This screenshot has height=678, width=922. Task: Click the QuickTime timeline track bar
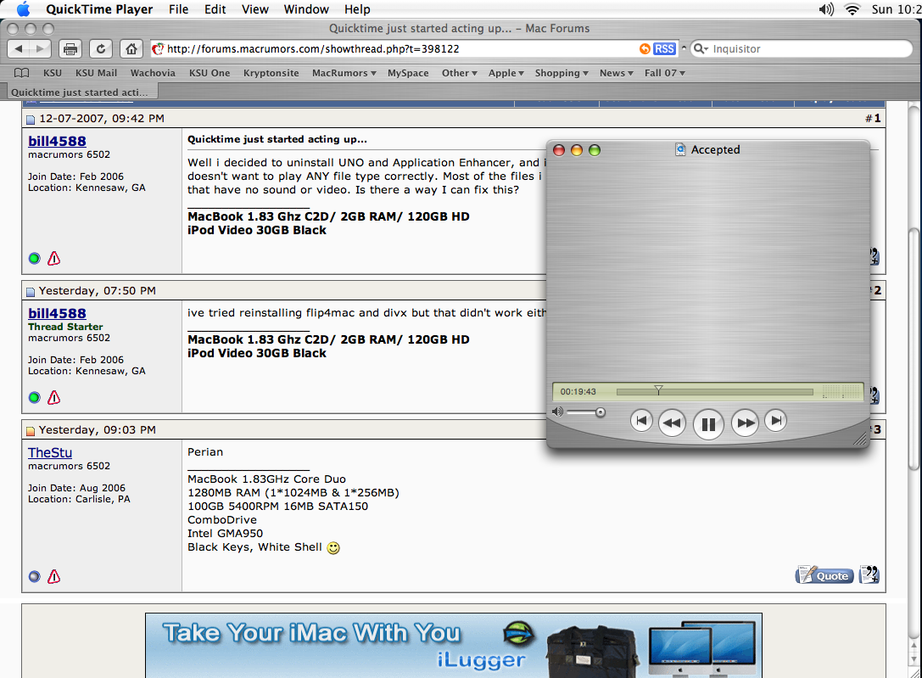715,392
